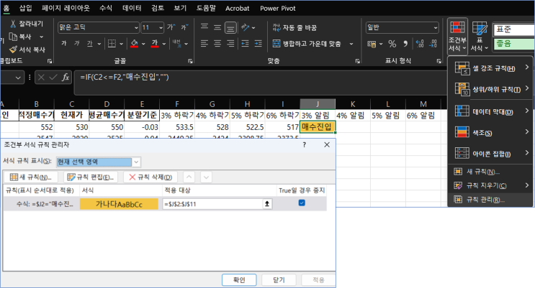Select column J header
Image resolution: width=535 pixels, height=288 pixels.
pyautogui.click(x=318, y=104)
